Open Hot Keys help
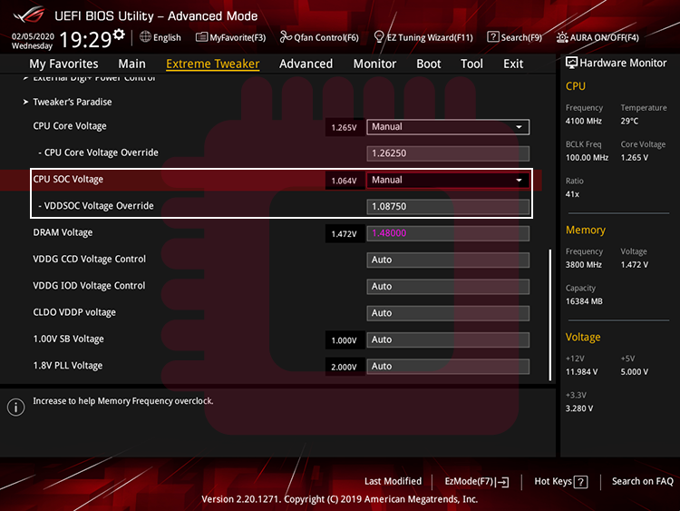Viewport: 680px width, 511px height. 561,481
